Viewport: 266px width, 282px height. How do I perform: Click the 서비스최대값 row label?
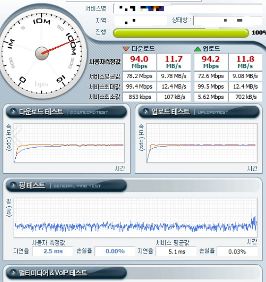click(105, 87)
